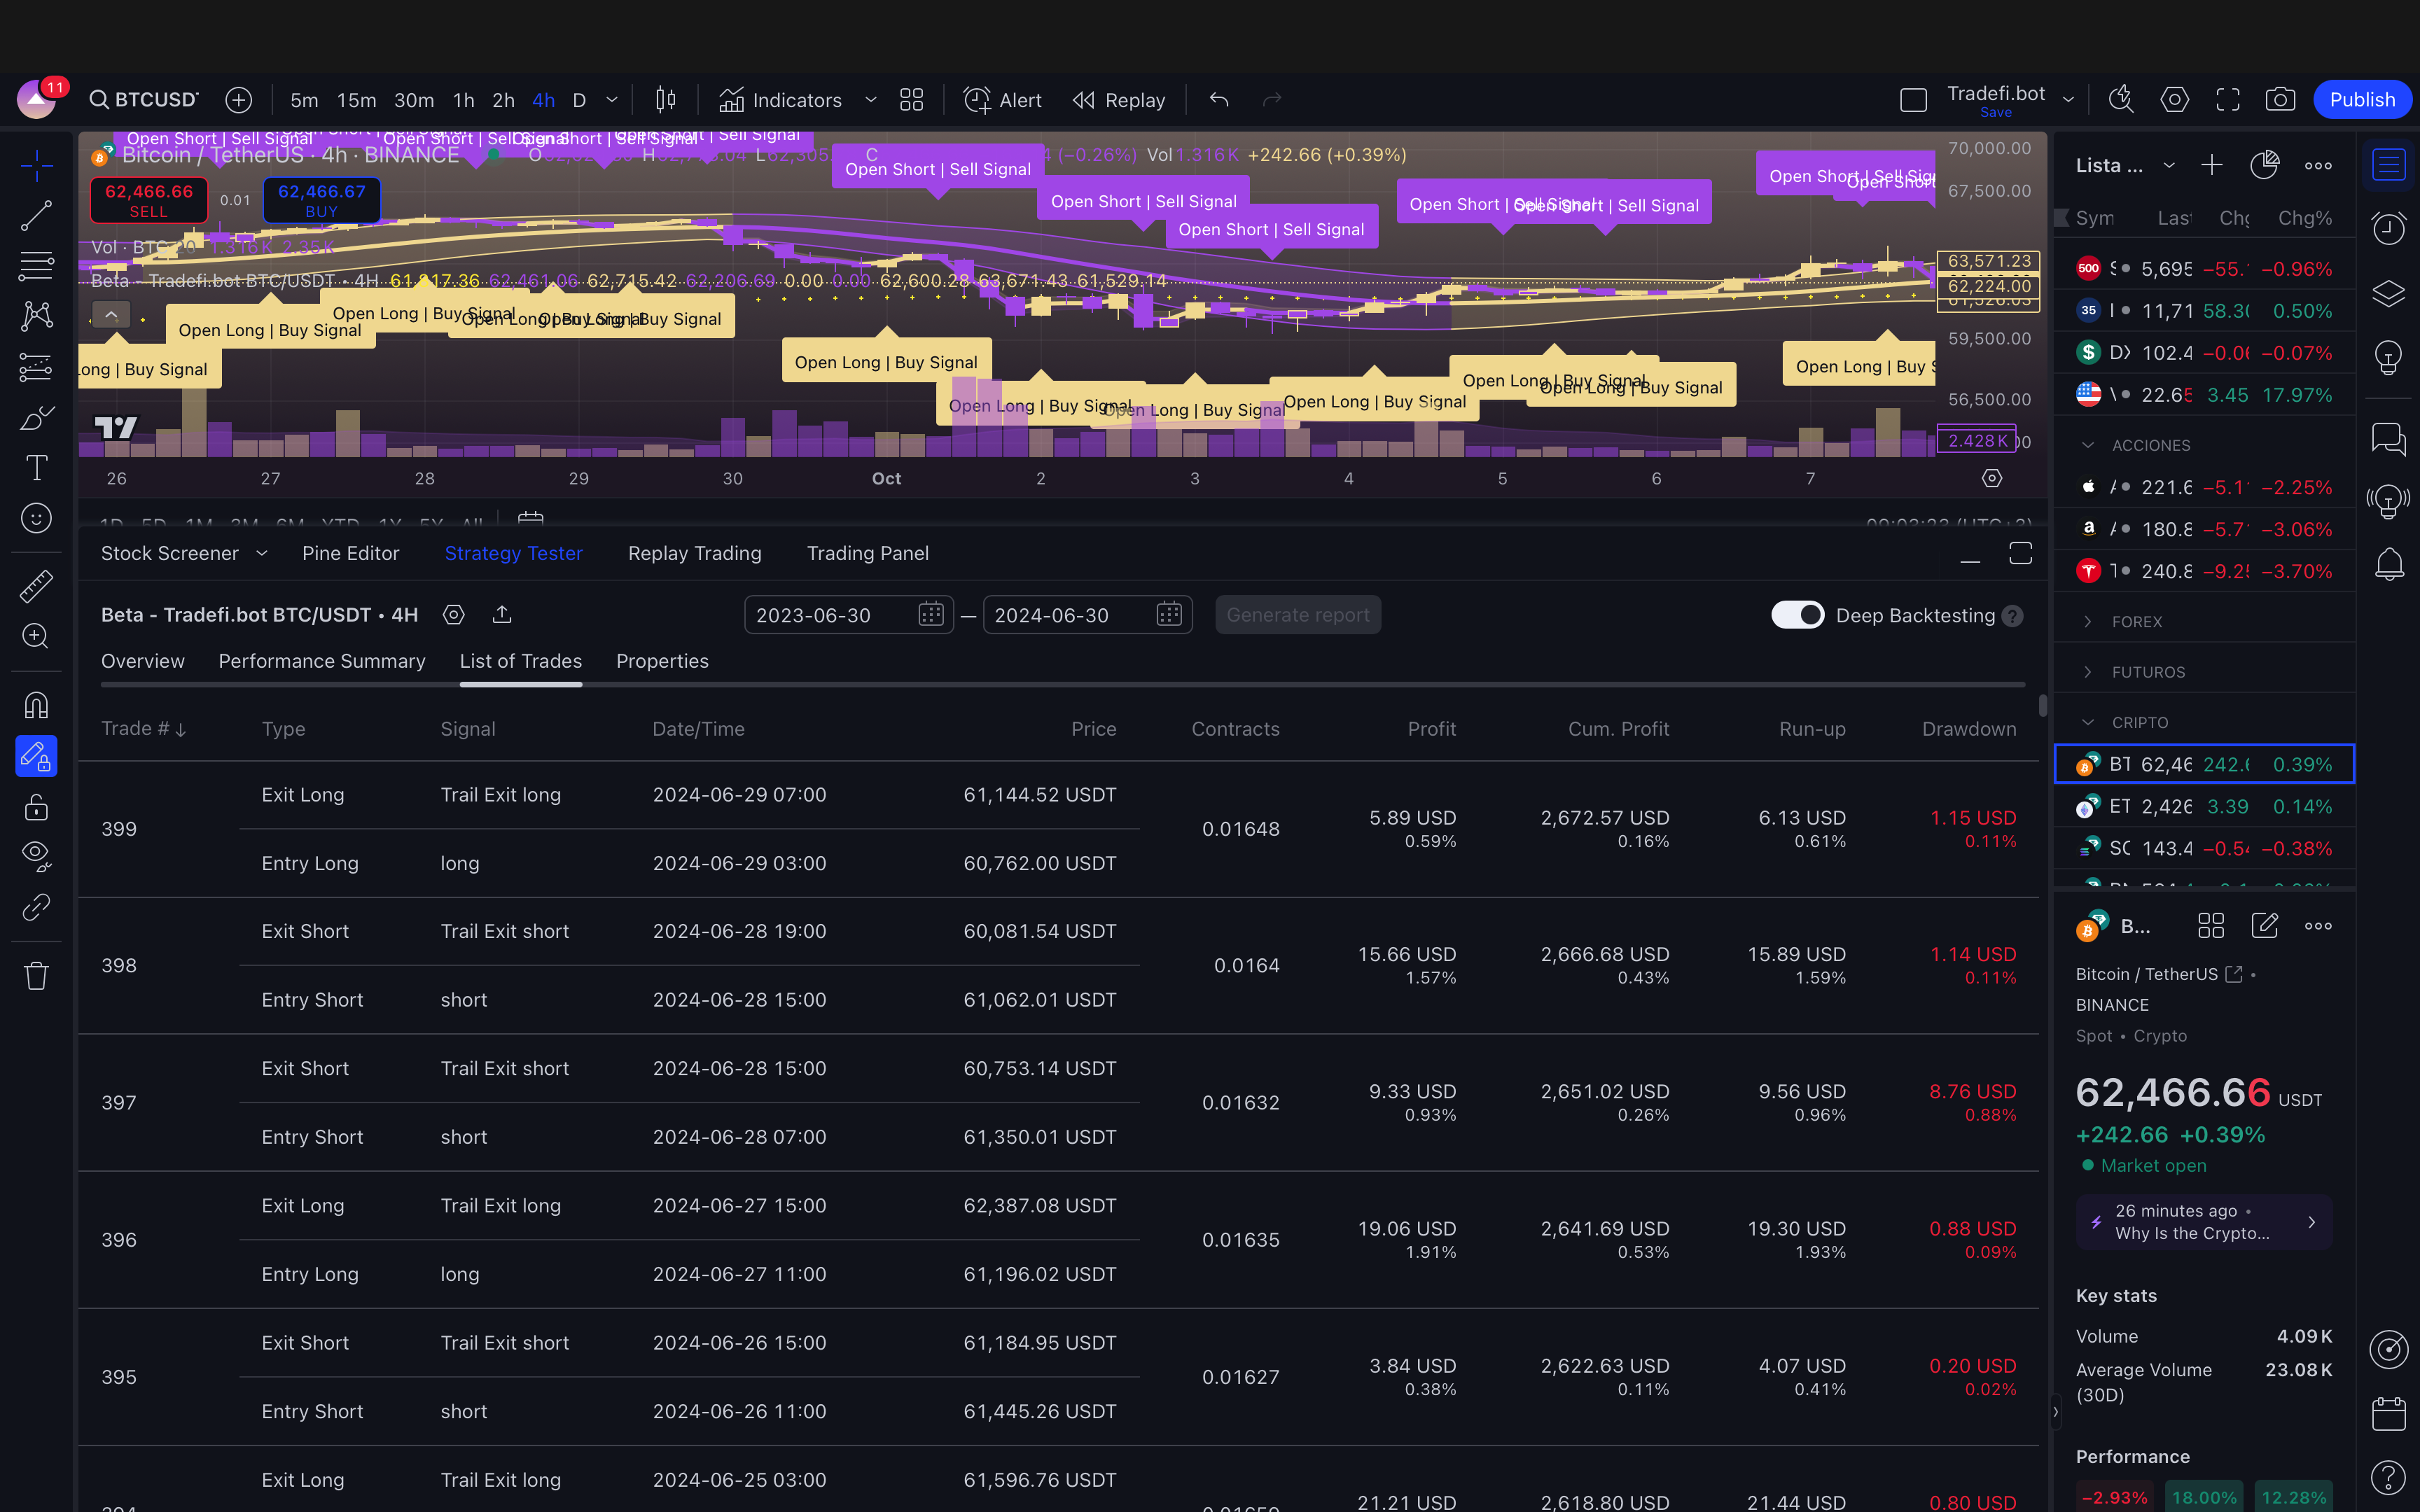The height and width of the screenshot is (1512, 2420).
Task: Toggle lock all drawing tools
Action: click(36, 806)
